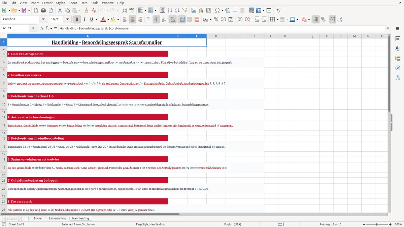This screenshot has width=404, height=227.
Task: Insert a chart
Action: [202, 10]
